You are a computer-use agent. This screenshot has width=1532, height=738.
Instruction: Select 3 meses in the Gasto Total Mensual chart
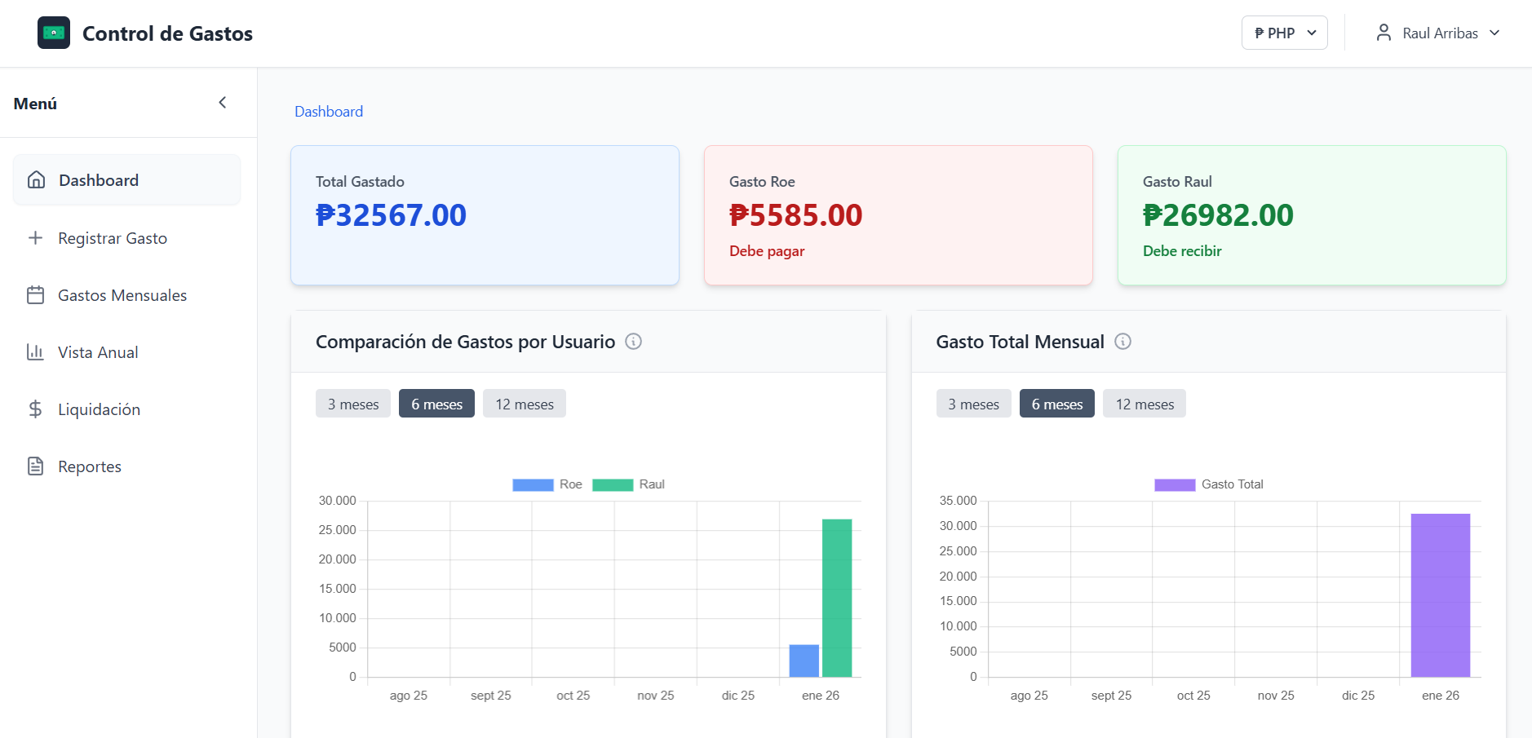click(973, 404)
